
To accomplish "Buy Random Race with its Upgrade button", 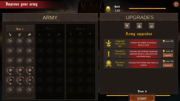I will [x=168, y=65].
